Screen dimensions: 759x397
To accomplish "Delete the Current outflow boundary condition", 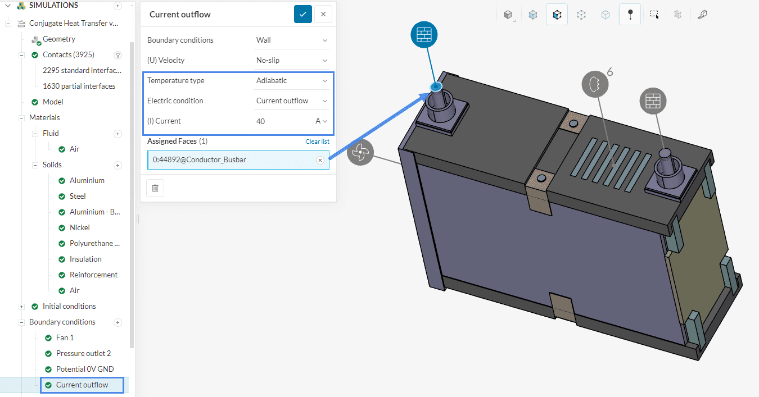I will pos(155,188).
